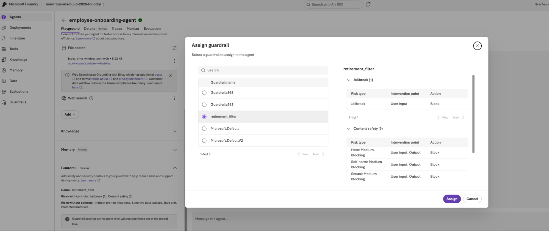This screenshot has width=549, height=231.
Task: Click the Microsoft Foundry logo icon
Action: pyautogui.click(x=4, y=4)
